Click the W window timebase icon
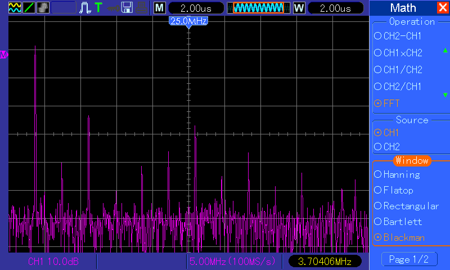450x270 pixels. (x=299, y=7)
